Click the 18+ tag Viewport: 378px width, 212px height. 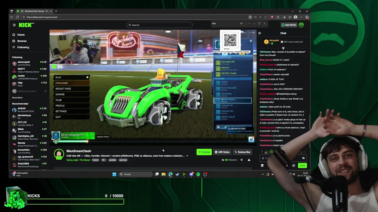(x=104, y=160)
